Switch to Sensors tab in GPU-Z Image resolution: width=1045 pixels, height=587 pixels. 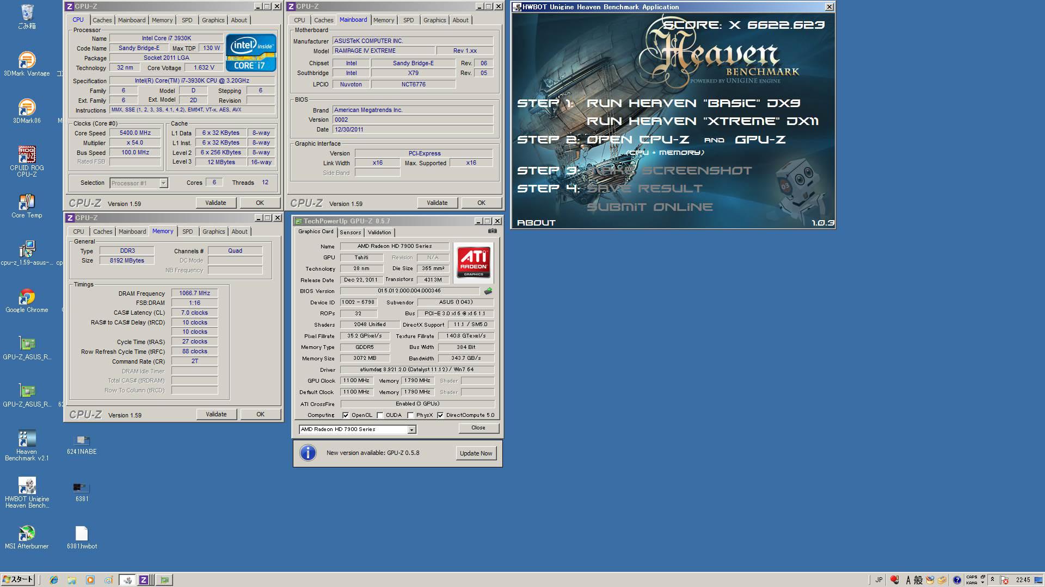click(350, 232)
